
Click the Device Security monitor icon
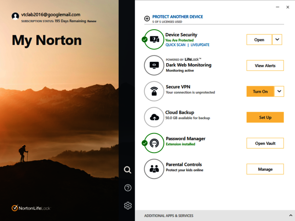(x=154, y=40)
